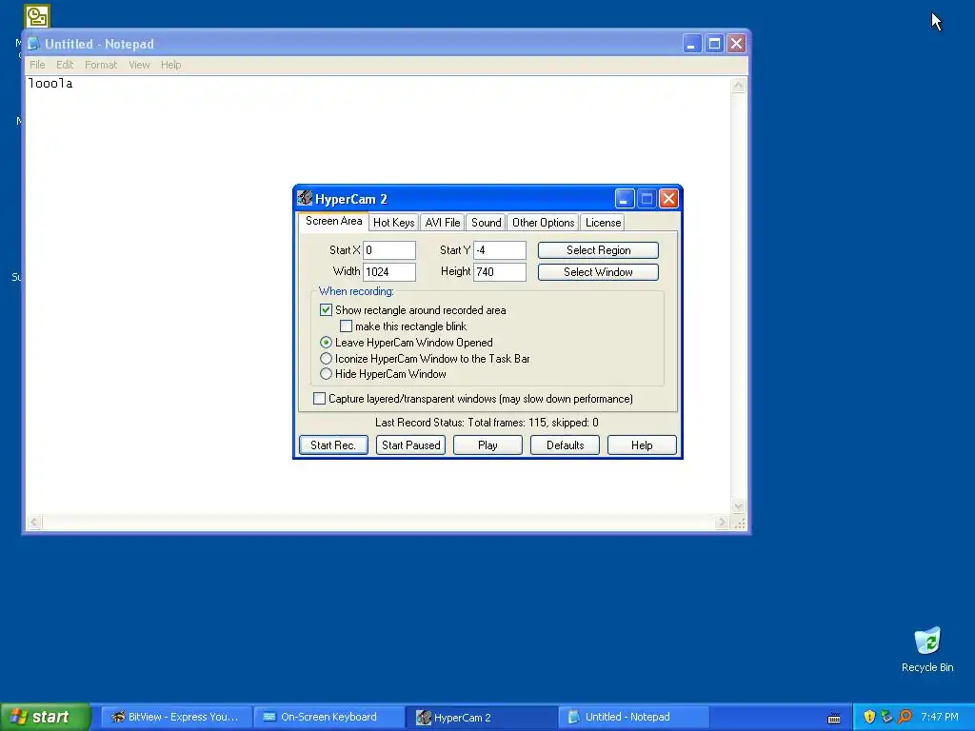
Task: Click the HyperCam Help button
Action: click(x=642, y=445)
